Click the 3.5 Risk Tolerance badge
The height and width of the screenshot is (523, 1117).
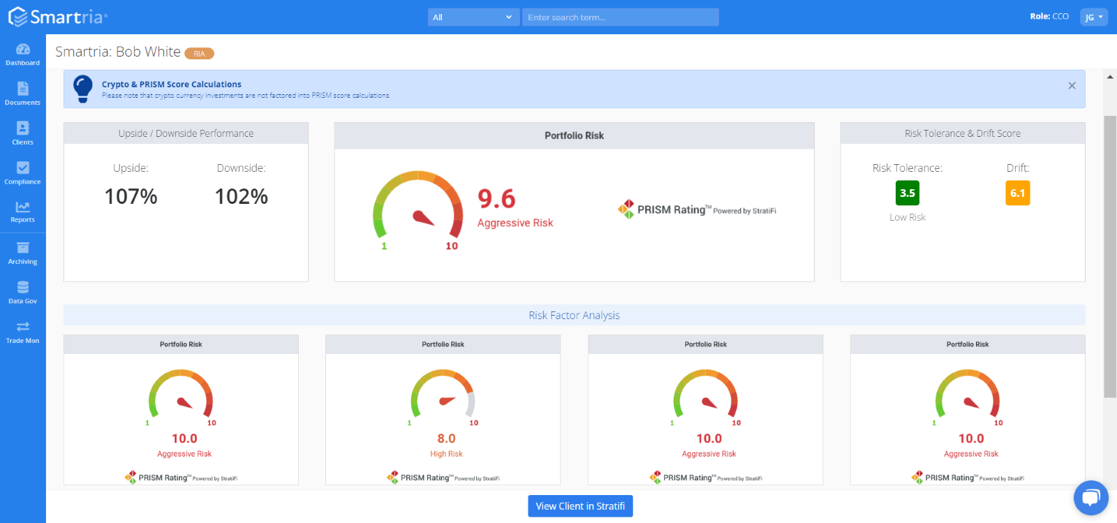907,193
